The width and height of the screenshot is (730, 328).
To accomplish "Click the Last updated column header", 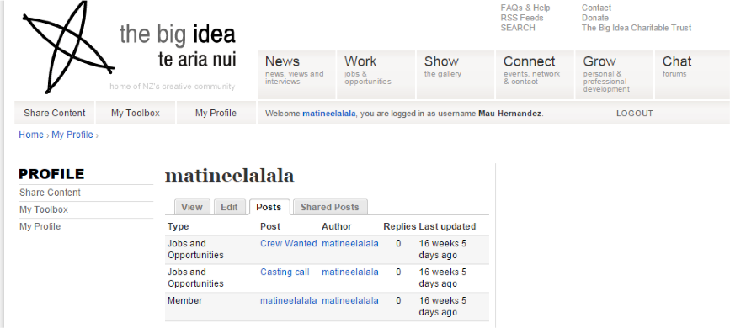I will click(447, 226).
